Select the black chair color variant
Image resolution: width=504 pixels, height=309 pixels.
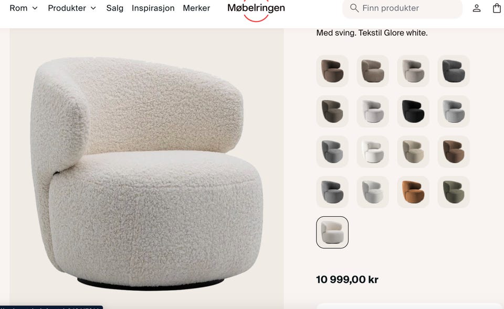coord(413,111)
